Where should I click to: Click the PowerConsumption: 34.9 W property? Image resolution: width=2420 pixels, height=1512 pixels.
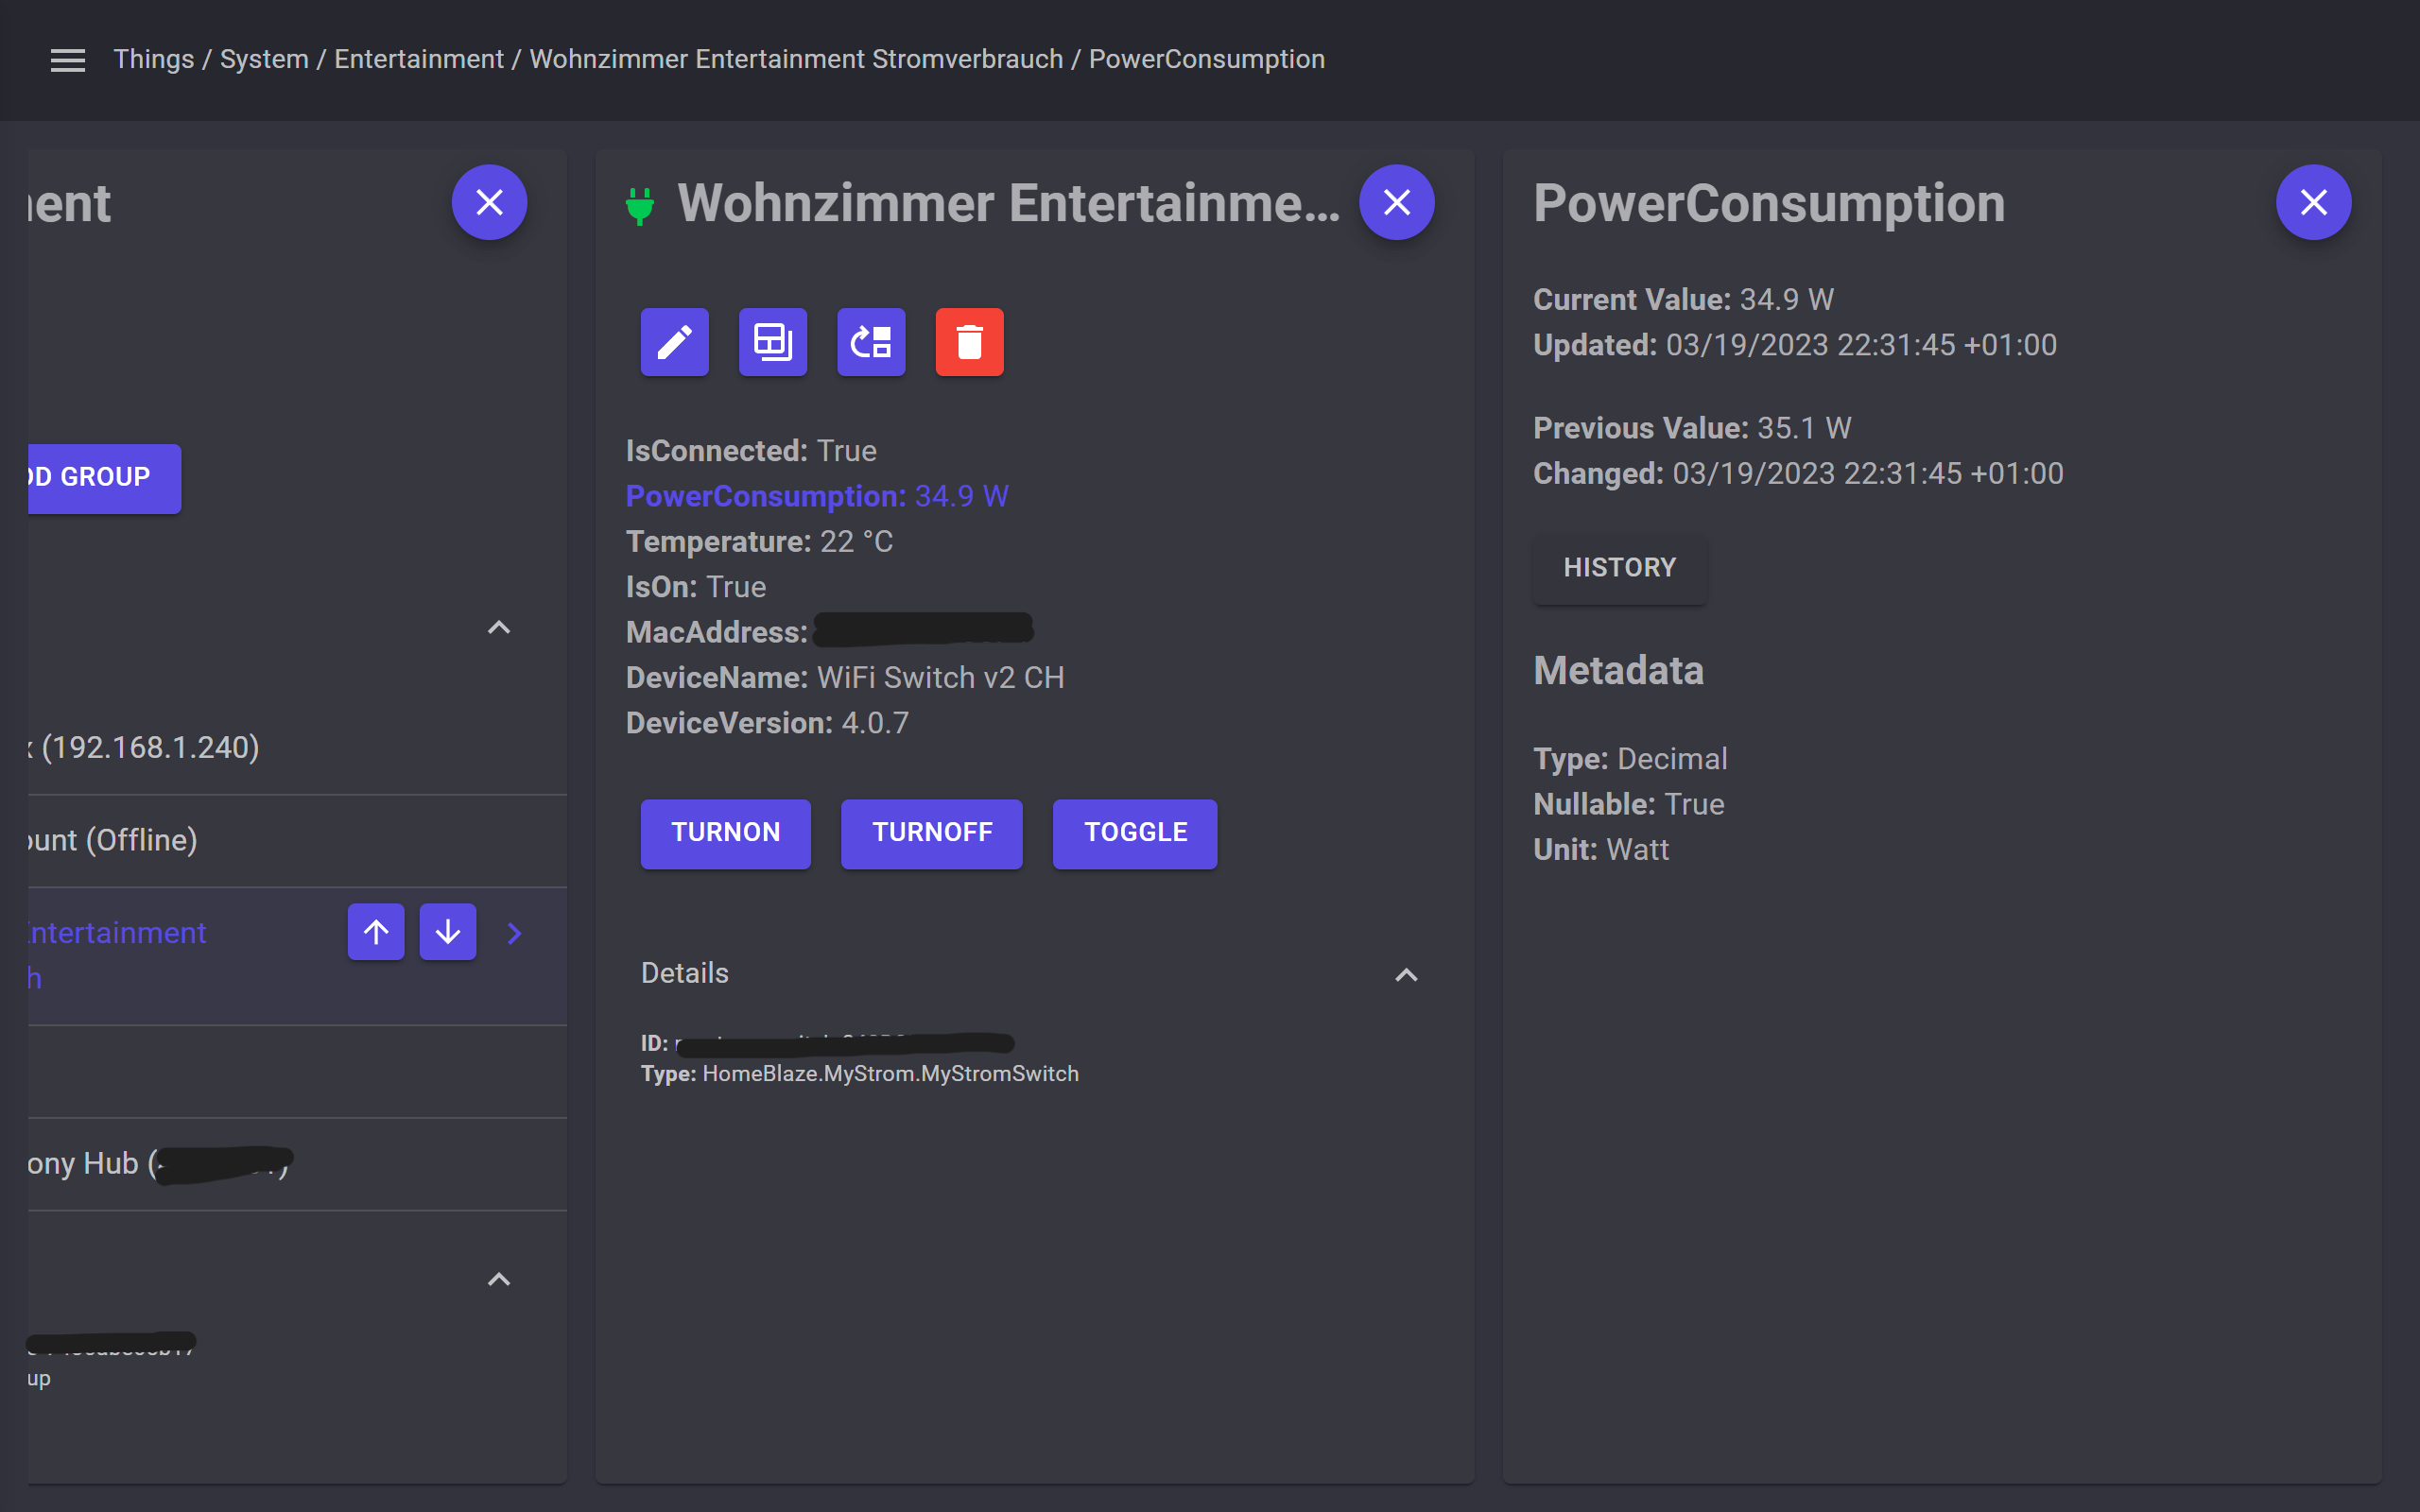coord(817,496)
